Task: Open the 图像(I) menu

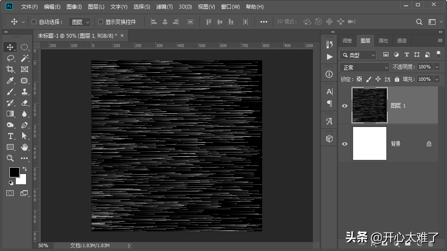Action: (74, 6)
